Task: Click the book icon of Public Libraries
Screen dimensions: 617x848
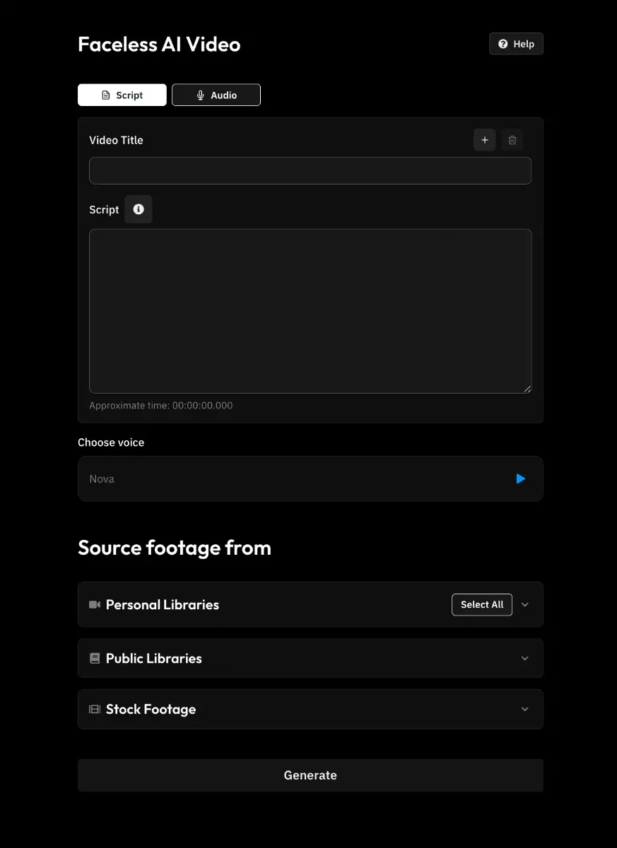Action: [95, 659]
